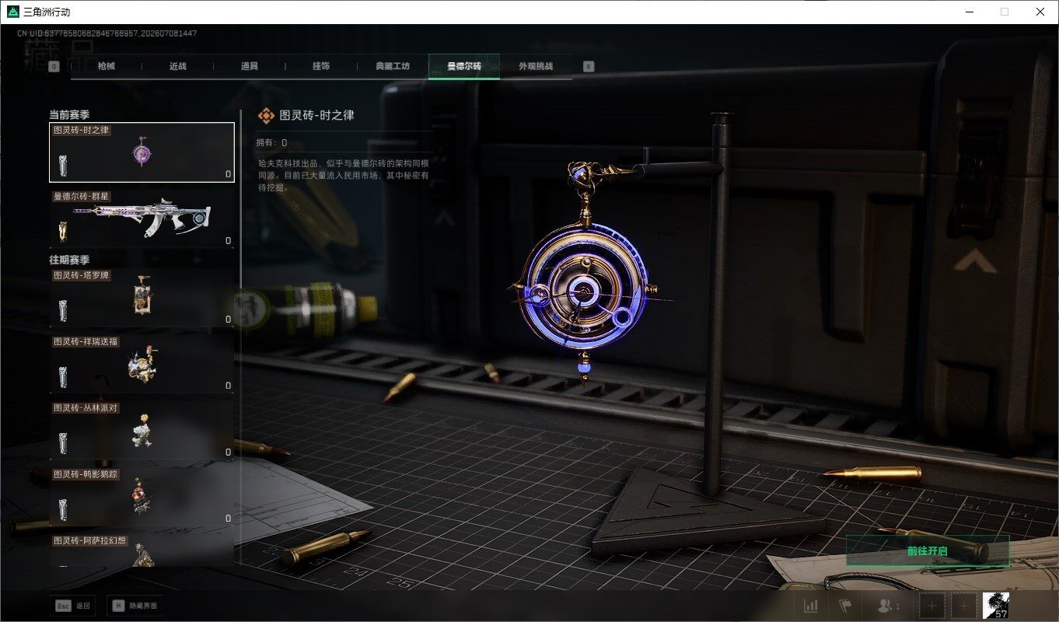The height and width of the screenshot is (622, 1059).
Task: Click the Q key previous-tab icon
Action: (x=54, y=67)
